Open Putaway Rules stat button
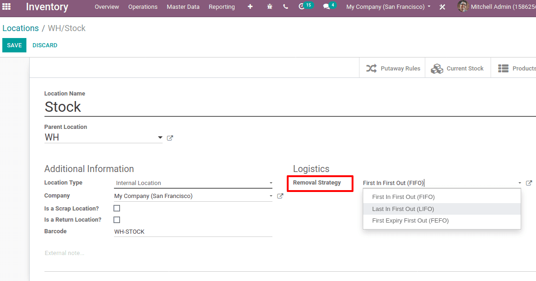This screenshot has height=281, width=536. tap(392, 68)
